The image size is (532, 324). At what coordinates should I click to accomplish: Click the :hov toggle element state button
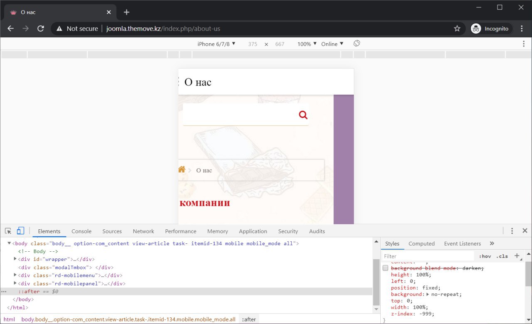[x=485, y=256]
